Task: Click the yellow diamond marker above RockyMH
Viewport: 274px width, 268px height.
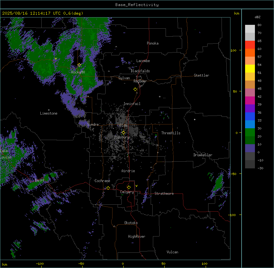Action: pyautogui.click(x=79, y=65)
